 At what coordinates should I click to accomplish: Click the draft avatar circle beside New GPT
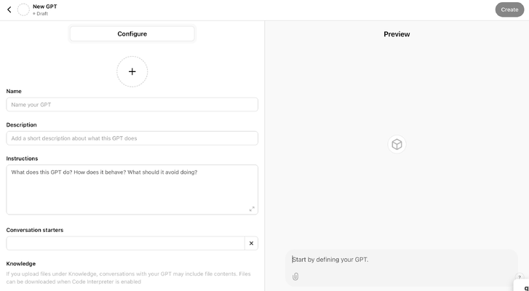click(x=23, y=9)
